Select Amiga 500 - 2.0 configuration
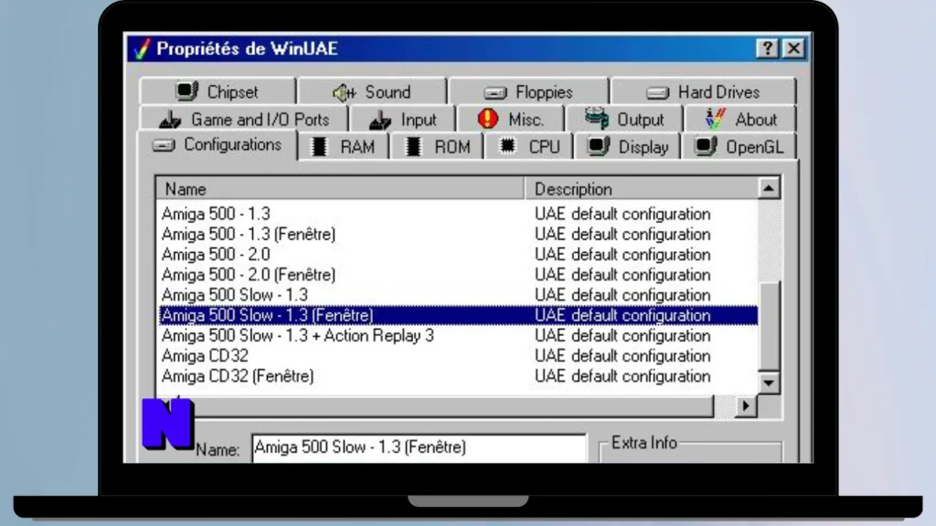This screenshot has height=526, width=936. tap(458, 254)
